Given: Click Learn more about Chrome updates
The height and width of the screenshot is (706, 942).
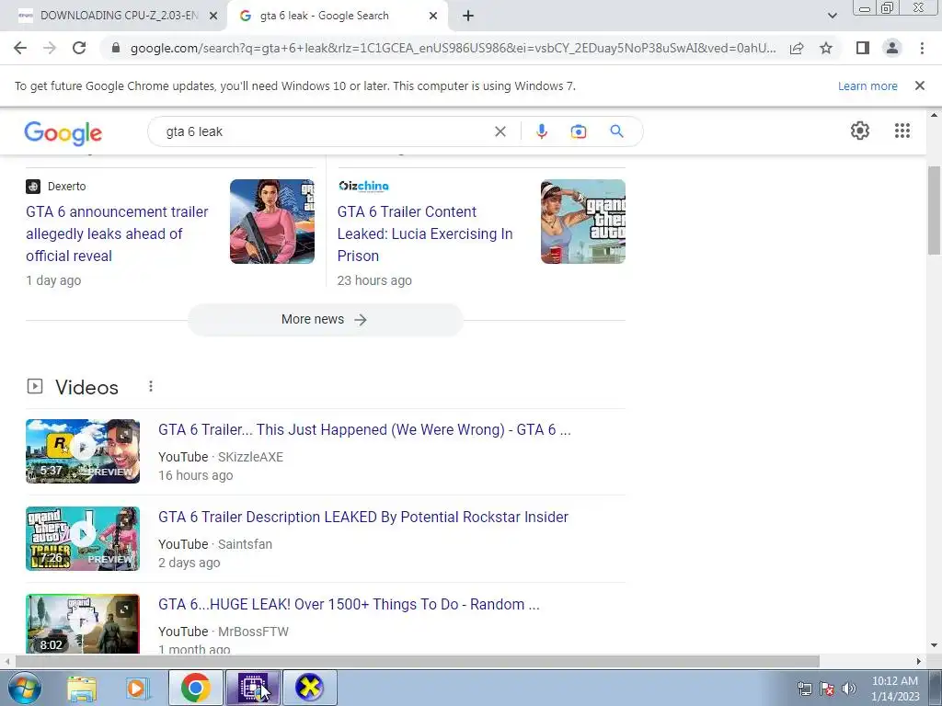Looking at the screenshot, I should 867,85.
